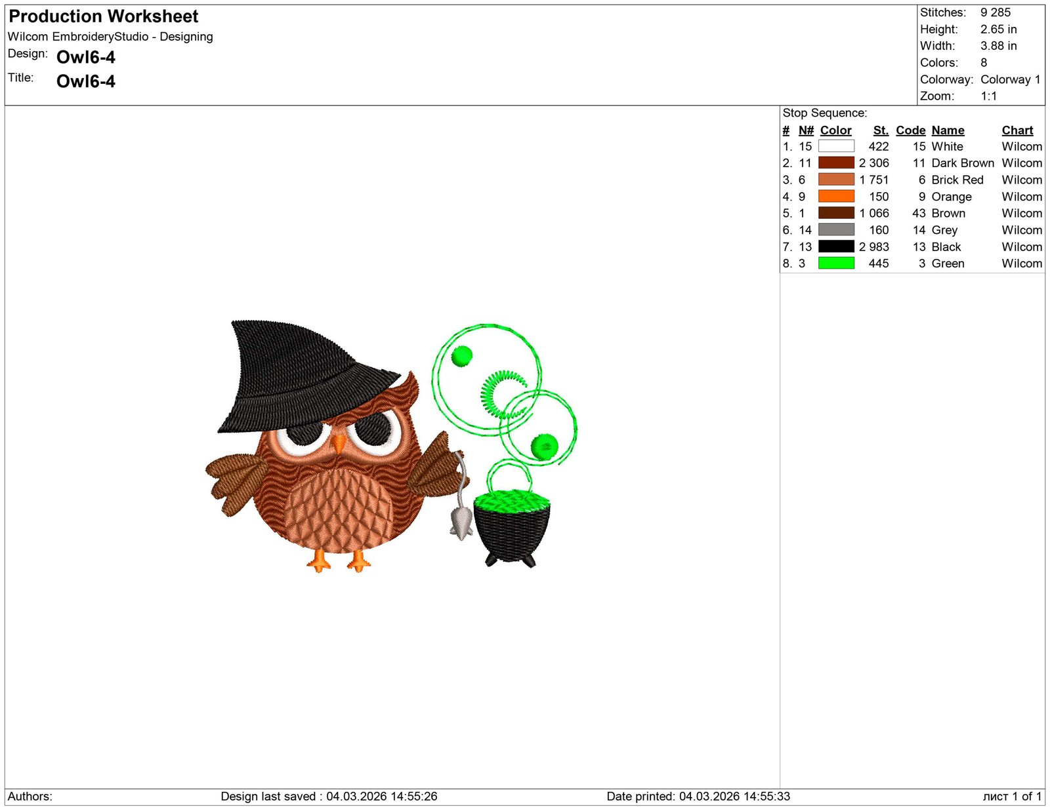Click the Stitches value 9 285
Screen dimensions: 1050x807
pyautogui.click(x=995, y=12)
